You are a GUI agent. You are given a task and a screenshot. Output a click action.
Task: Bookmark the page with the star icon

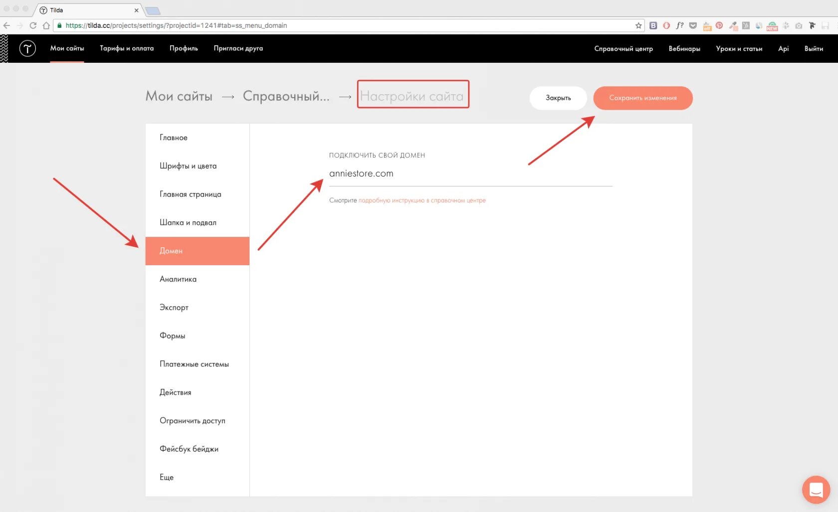click(638, 25)
